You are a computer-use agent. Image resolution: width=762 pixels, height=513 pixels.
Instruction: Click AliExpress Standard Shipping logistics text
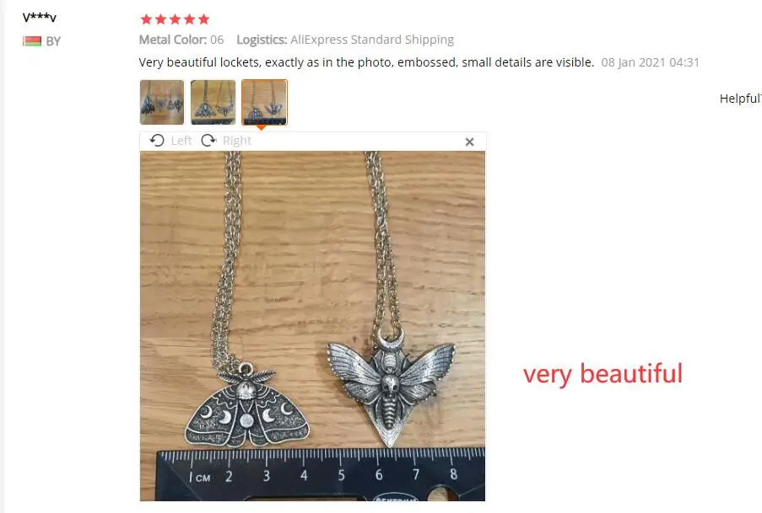coord(372,40)
